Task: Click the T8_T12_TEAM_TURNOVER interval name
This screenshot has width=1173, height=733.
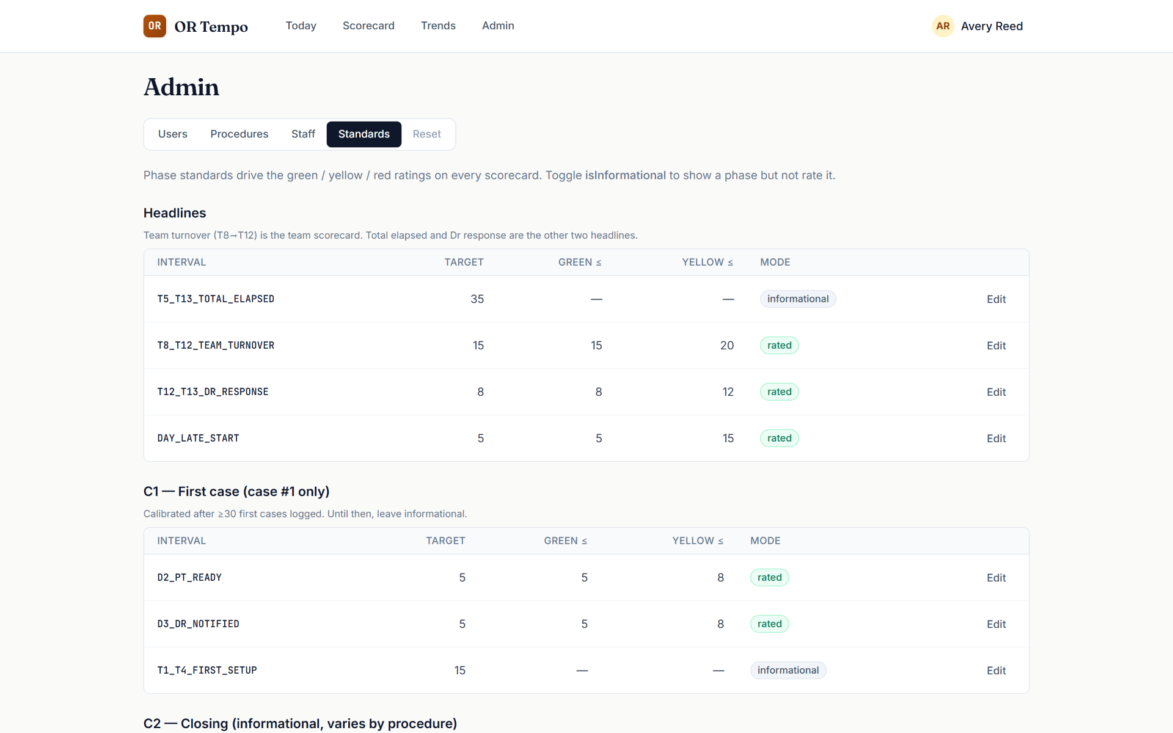Action: click(x=216, y=346)
